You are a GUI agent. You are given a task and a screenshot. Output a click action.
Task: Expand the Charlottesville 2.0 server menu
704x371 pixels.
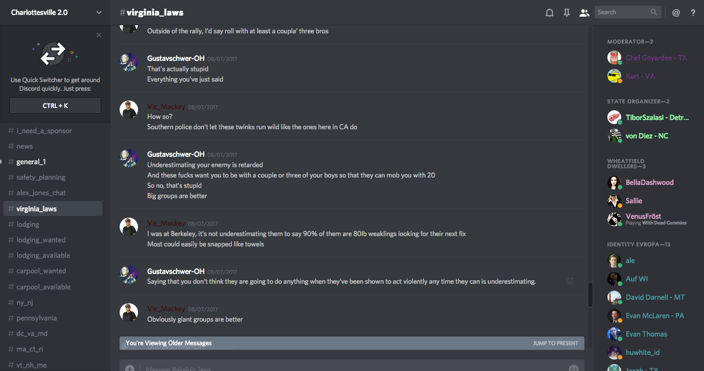pyautogui.click(x=99, y=13)
